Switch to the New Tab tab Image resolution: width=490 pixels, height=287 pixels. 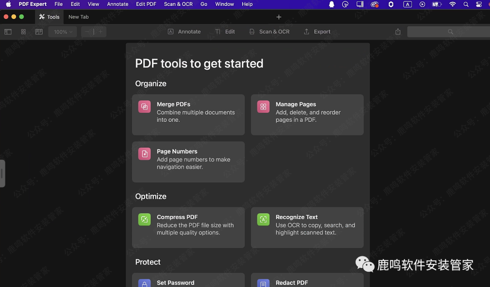click(x=78, y=17)
